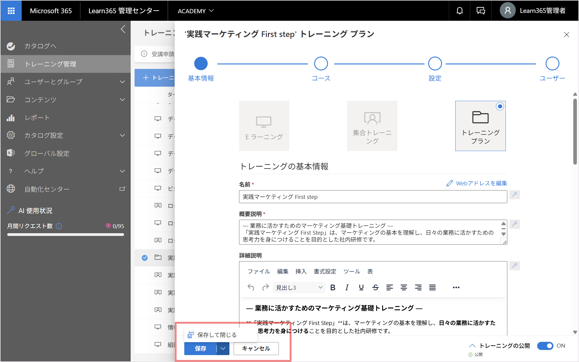Click the 名前 input field
Screen dimensions: 579x362
(373, 197)
